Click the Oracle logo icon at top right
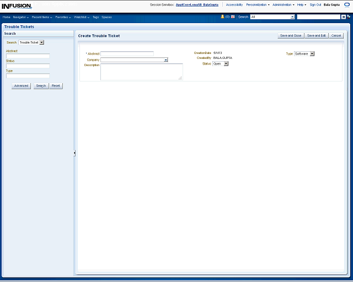 (x=346, y=4)
